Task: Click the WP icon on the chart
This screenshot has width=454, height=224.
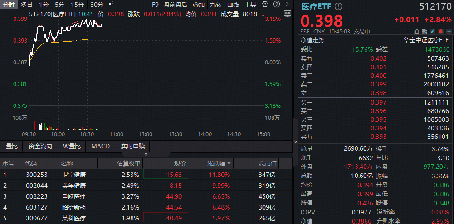Action: pyautogui.click(x=287, y=14)
